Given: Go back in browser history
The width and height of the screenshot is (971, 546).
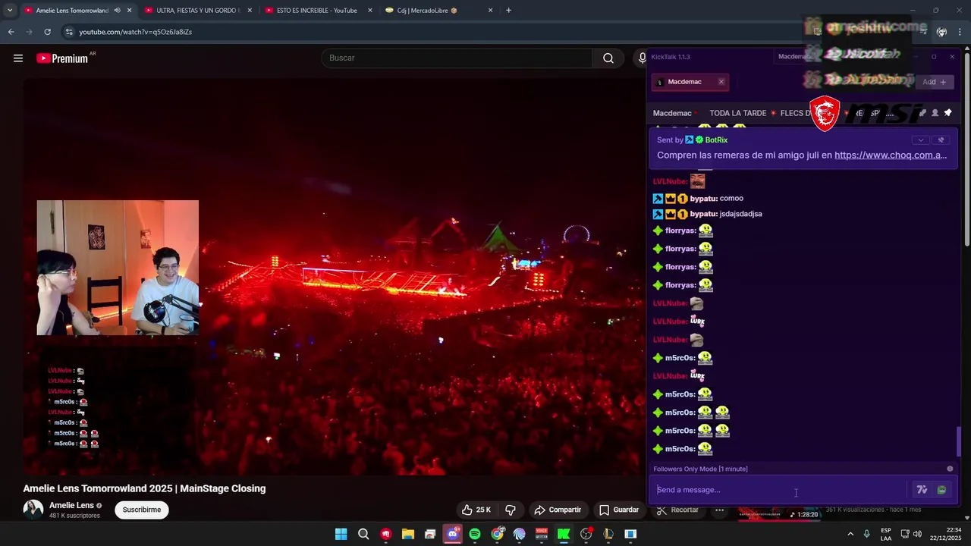Looking at the screenshot, I should click(x=11, y=32).
